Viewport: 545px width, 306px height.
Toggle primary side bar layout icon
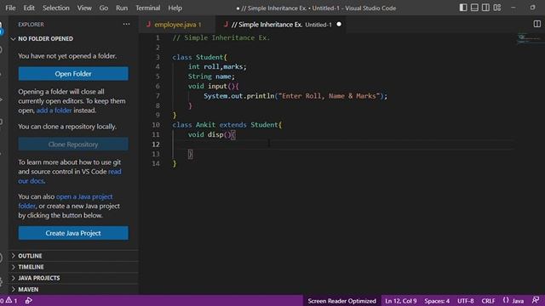(463, 8)
